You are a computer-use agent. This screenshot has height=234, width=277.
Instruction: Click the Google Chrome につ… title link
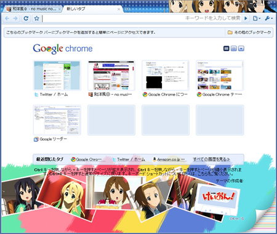167,94
